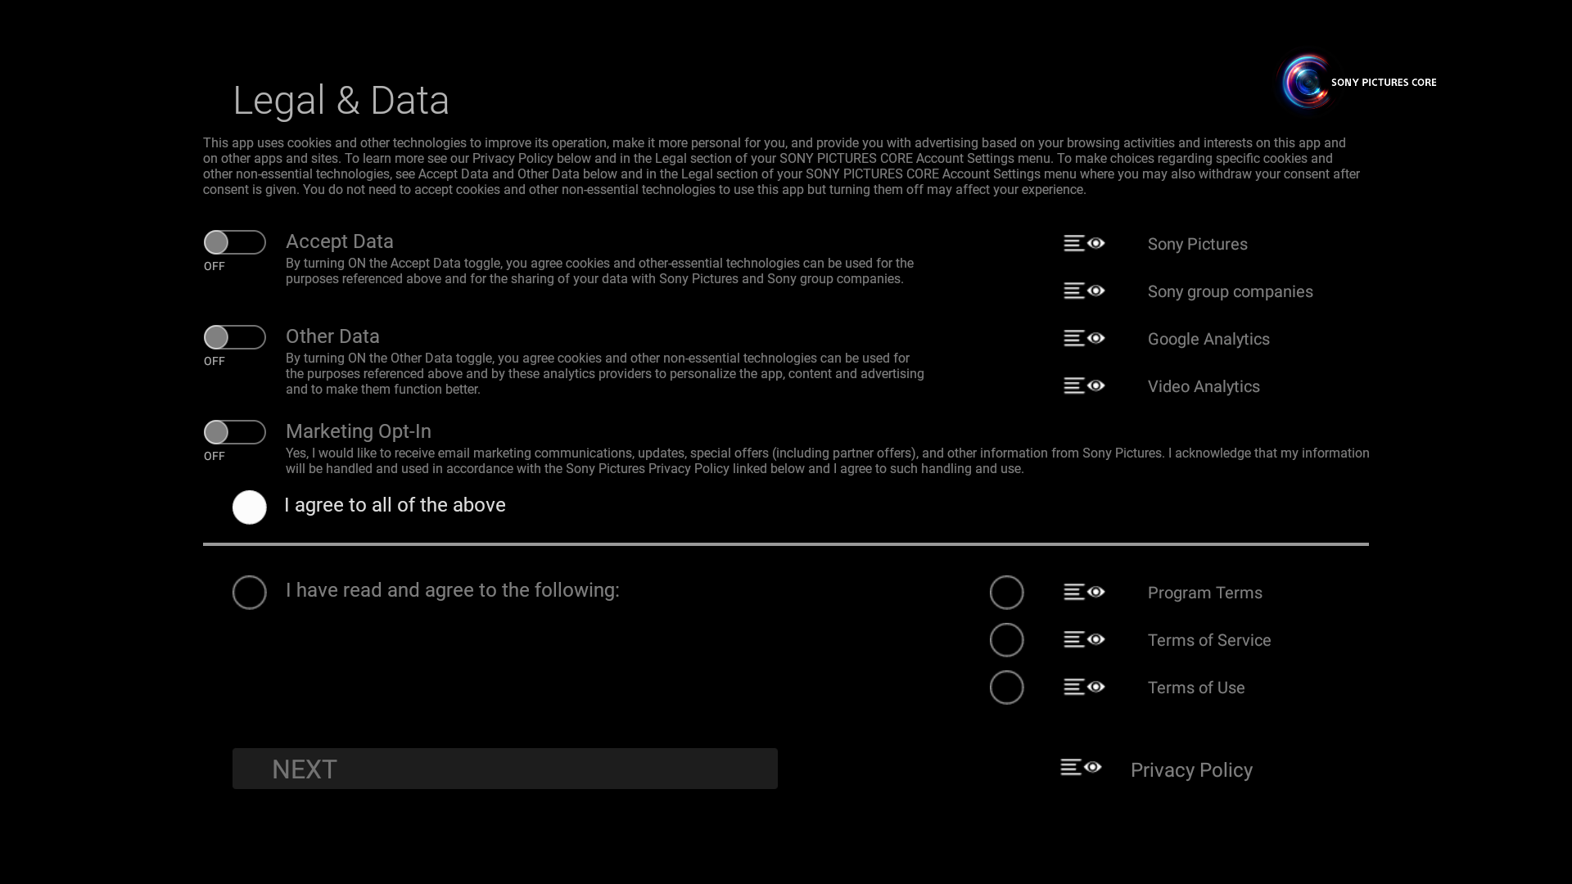Open the Terms of Use read icon
The width and height of the screenshot is (1572, 884).
pyautogui.click(x=1084, y=687)
